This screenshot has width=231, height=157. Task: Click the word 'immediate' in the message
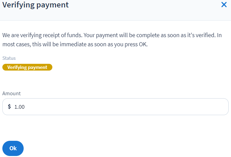click(x=74, y=45)
